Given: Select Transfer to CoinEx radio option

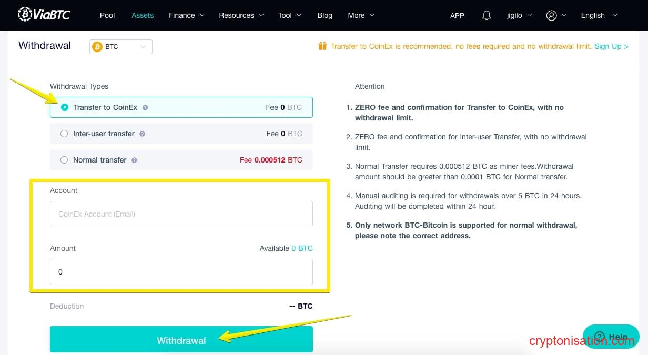Looking at the screenshot, I should [65, 107].
